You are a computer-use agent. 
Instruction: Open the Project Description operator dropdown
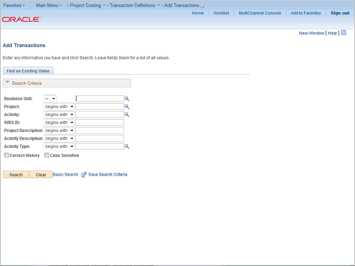[59, 131]
